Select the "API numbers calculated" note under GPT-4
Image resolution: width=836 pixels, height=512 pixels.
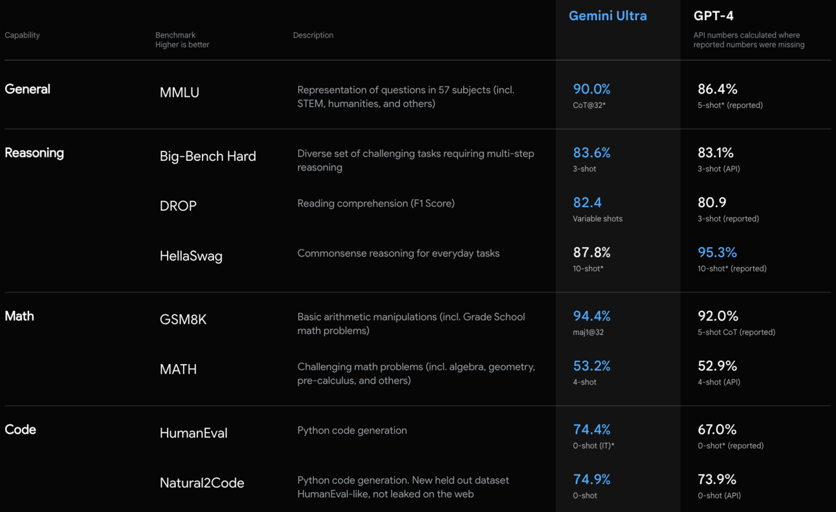click(749, 39)
